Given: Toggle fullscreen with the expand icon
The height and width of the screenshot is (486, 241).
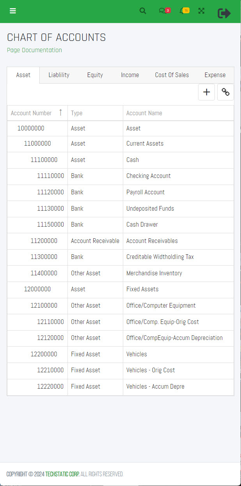Looking at the screenshot, I should pos(201,11).
